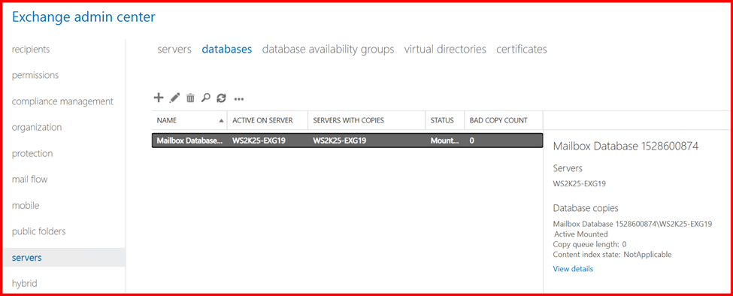The height and width of the screenshot is (296, 733).
Task: Click the magnifier search icon
Action: coord(205,98)
